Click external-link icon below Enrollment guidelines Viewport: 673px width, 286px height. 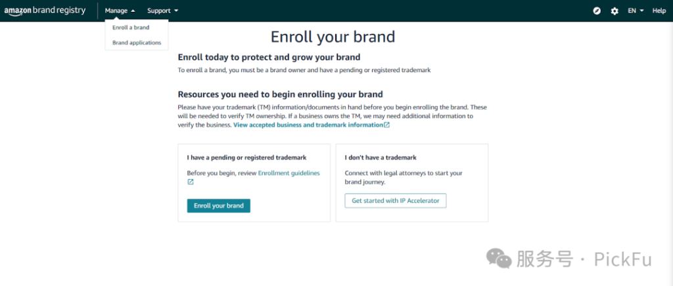[x=191, y=182]
